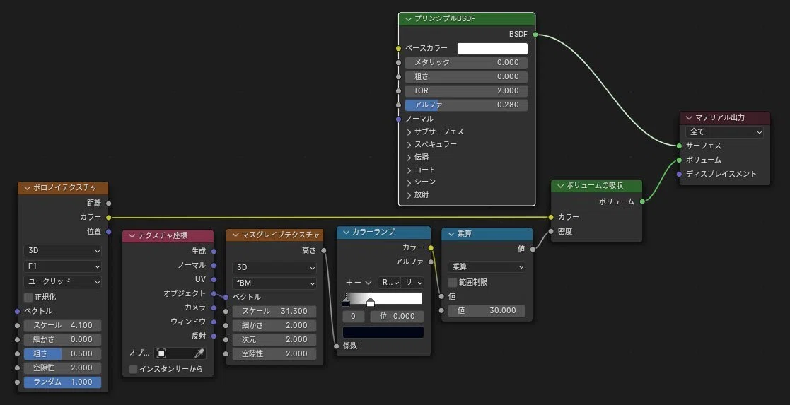Click the eyedropper icon in テクスチャ座標 node
The width and height of the screenshot is (790, 405).
coord(199,353)
